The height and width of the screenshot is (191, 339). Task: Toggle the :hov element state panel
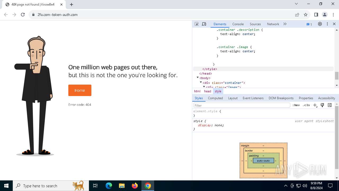(296, 105)
